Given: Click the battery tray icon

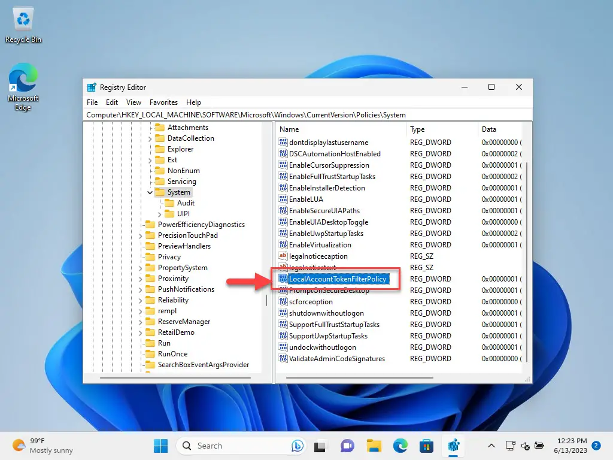Looking at the screenshot, I should point(539,446).
